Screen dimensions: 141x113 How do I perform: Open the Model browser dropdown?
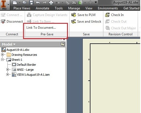tap(9, 44)
